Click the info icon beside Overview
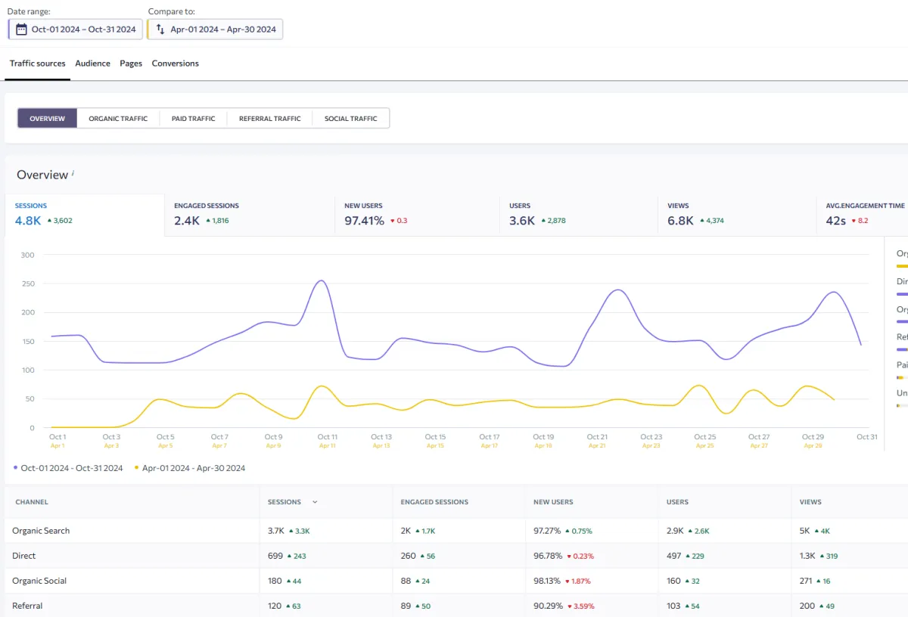Screen dimensions: 908x617 [x=73, y=174]
